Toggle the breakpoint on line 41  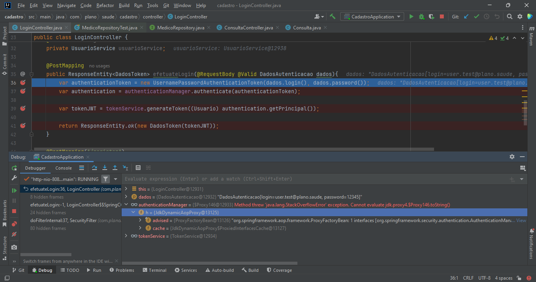tap(23, 126)
